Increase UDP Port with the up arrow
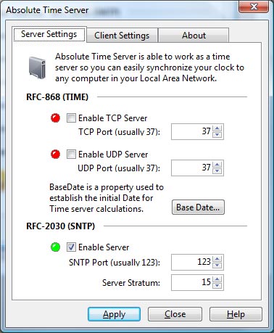274x333 pixels. [x=217, y=165]
